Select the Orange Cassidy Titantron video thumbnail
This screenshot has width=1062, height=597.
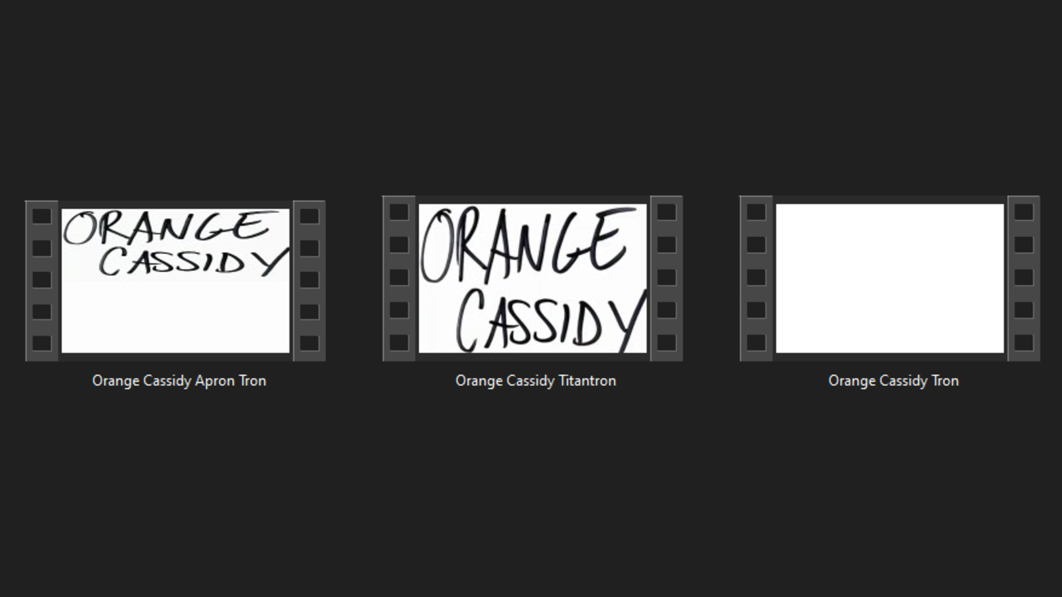(532, 279)
